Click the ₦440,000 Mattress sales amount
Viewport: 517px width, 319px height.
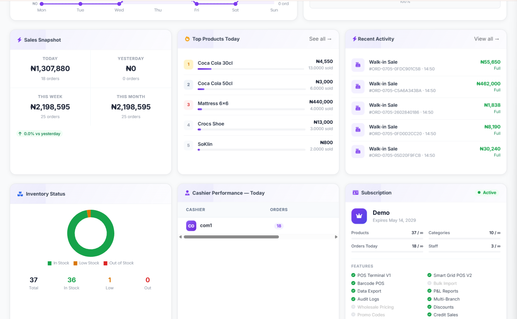tap(321, 102)
